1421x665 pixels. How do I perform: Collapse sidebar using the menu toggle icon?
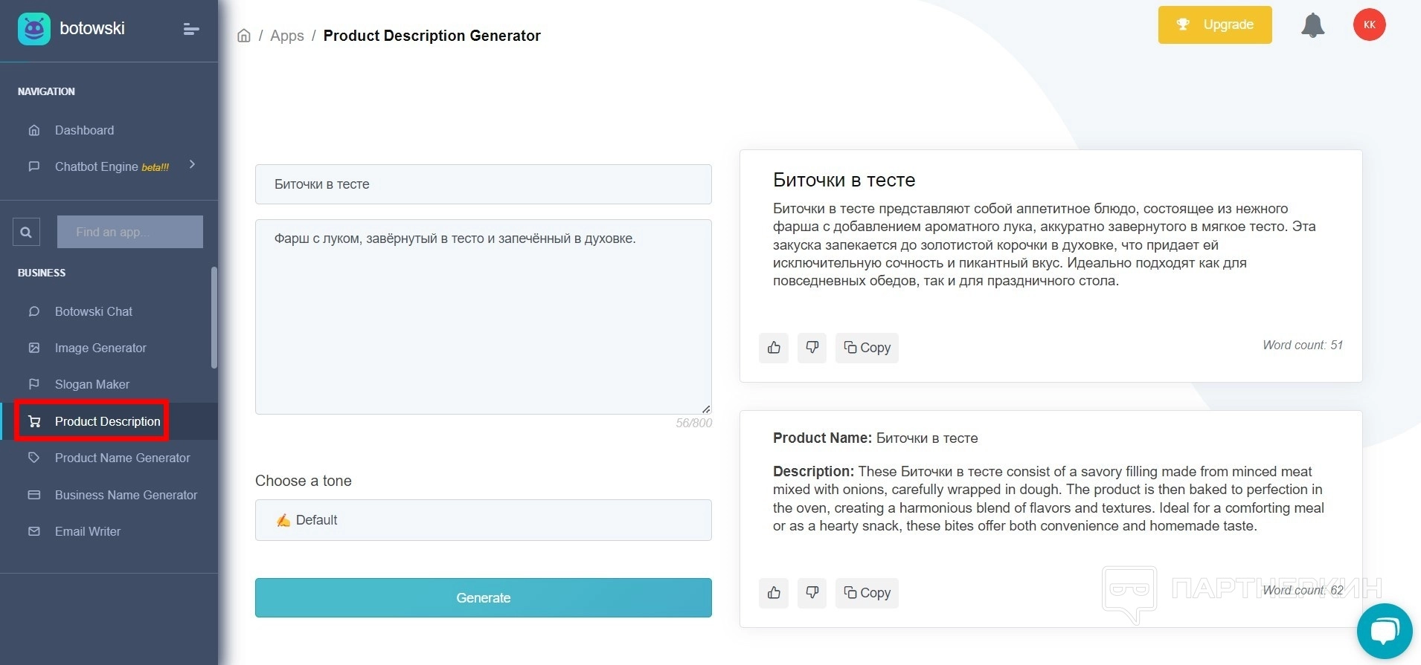191,29
